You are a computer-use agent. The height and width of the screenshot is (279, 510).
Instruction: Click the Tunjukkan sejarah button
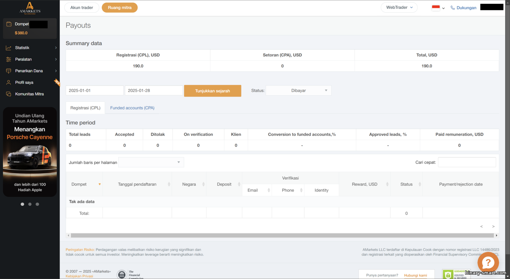click(x=213, y=91)
